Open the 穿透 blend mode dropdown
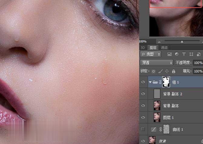Image resolution: width=203 pixels, height=144 pixels. [157, 63]
